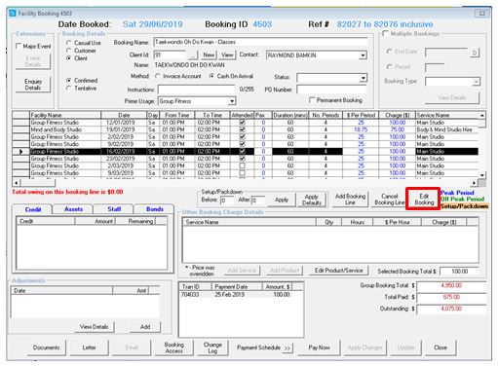This screenshot has width=498, height=366.
Task: Open Enquiry Details
Action: [33, 85]
